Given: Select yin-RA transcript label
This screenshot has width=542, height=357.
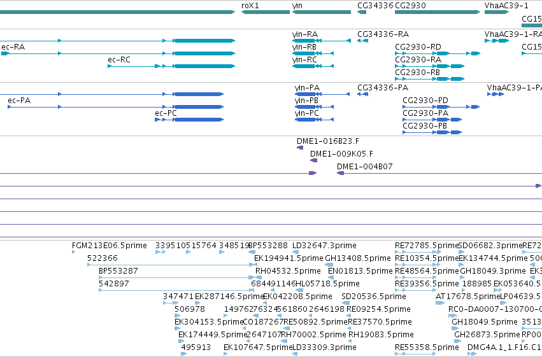Looking at the screenshot, I should [x=305, y=34].
